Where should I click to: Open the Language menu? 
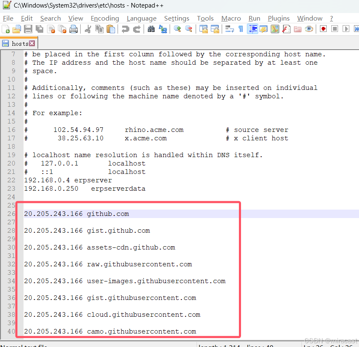[x=142, y=18]
